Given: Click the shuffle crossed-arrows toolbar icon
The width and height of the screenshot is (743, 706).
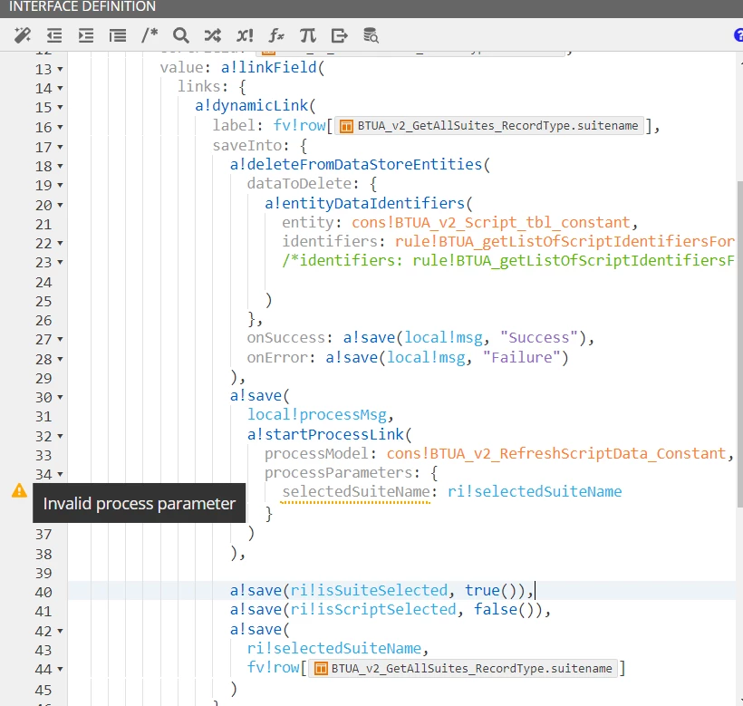Looking at the screenshot, I should point(213,35).
